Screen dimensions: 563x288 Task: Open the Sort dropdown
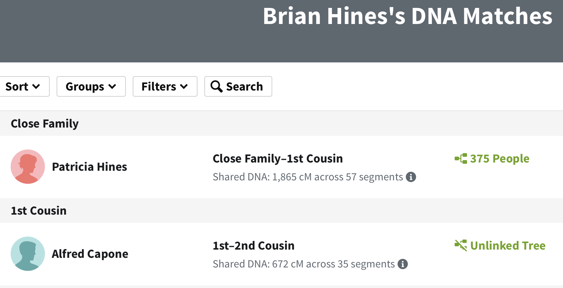pos(23,86)
